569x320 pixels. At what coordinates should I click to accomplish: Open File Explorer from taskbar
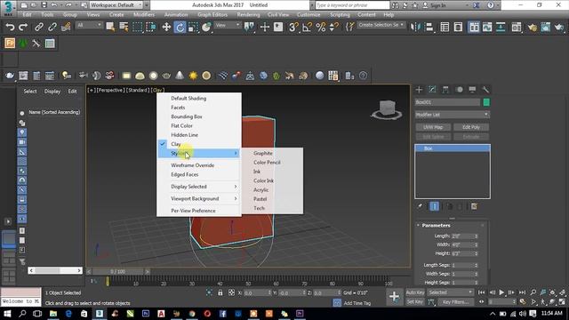[x=53, y=314]
